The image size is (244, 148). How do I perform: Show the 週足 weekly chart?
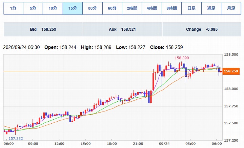(211, 8)
